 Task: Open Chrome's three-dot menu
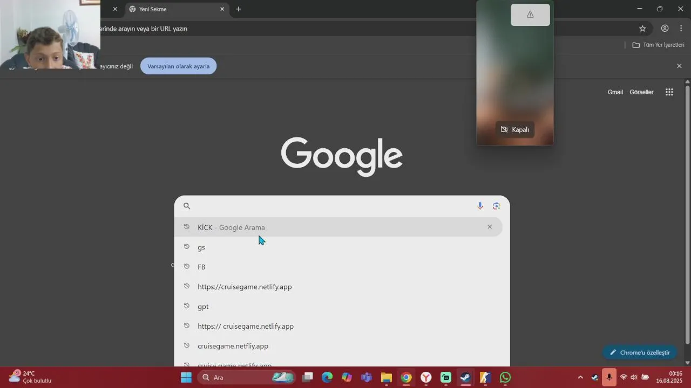click(x=681, y=29)
